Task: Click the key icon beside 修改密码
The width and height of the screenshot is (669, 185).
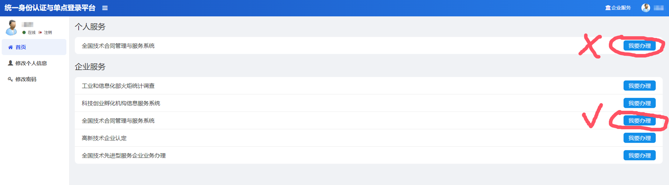Action: coord(11,79)
